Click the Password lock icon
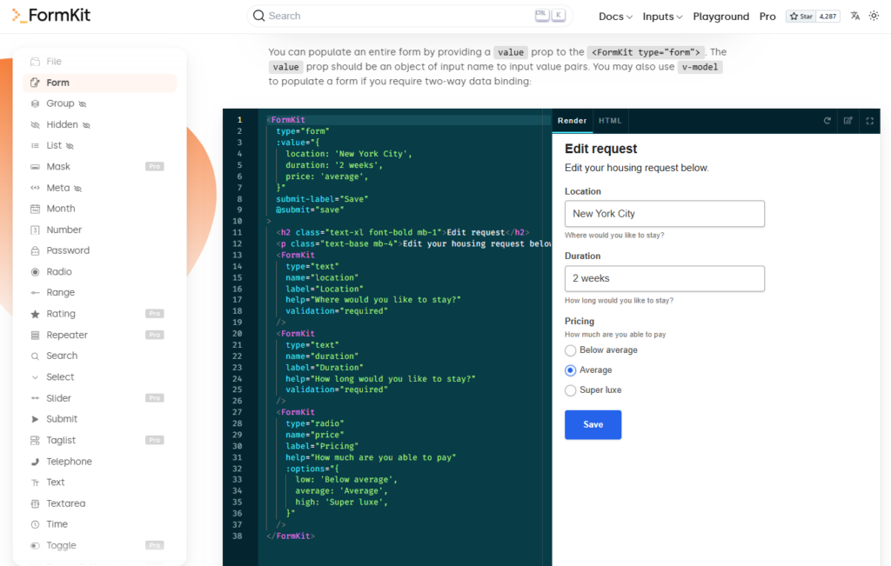Image resolution: width=891 pixels, height=566 pixels. click(35, 251)
